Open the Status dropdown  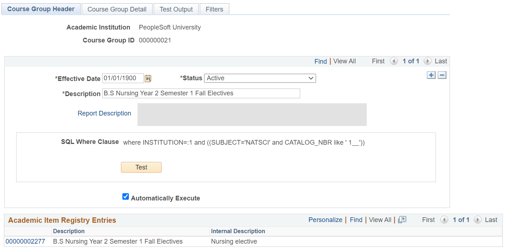pyautogui.click(x=260, y=78)
